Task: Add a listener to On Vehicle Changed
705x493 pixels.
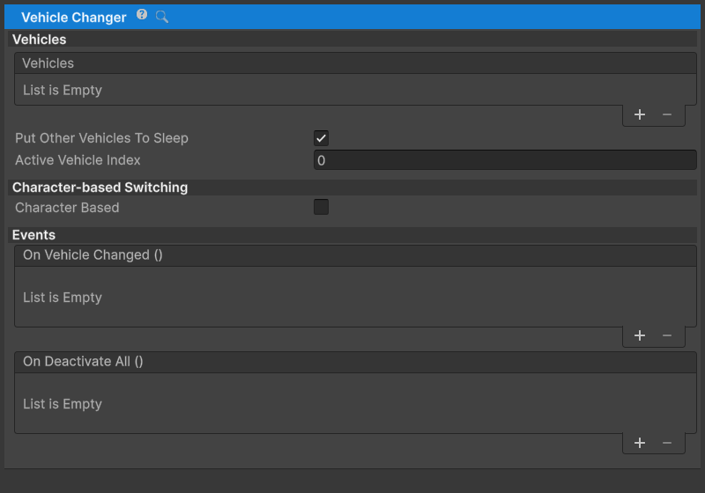Action: pos(640,335)
